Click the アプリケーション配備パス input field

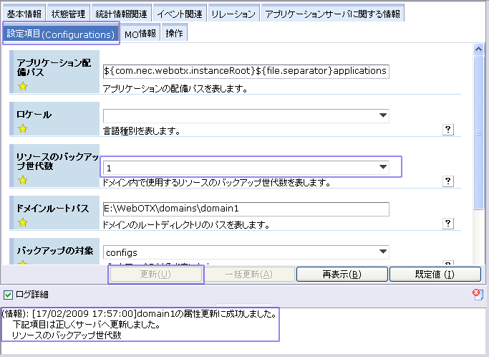pos(246,71)
